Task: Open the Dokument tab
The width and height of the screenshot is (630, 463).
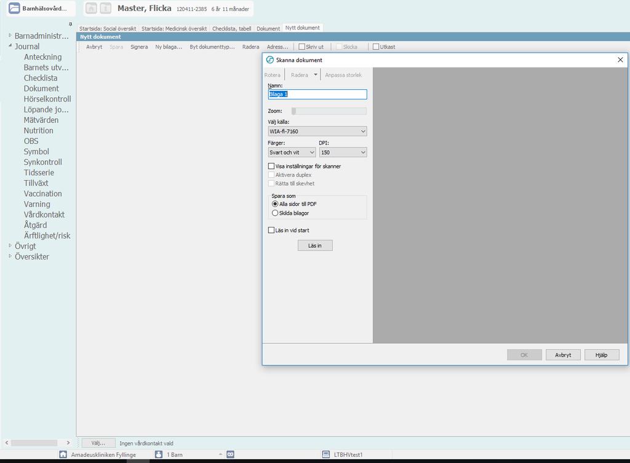Action: point(268,28)
